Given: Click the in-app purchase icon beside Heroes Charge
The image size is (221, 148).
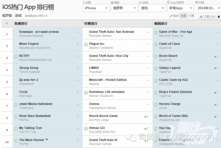Looking at the screenshot, I should pos(156,105).
